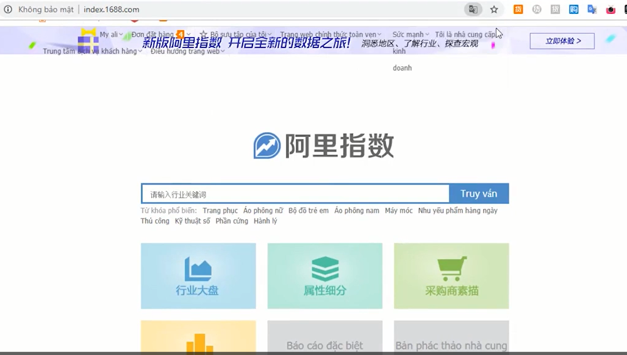Open the orange 货 extension icon
Screen dimensions: 627x355
[x=518, y=9]
